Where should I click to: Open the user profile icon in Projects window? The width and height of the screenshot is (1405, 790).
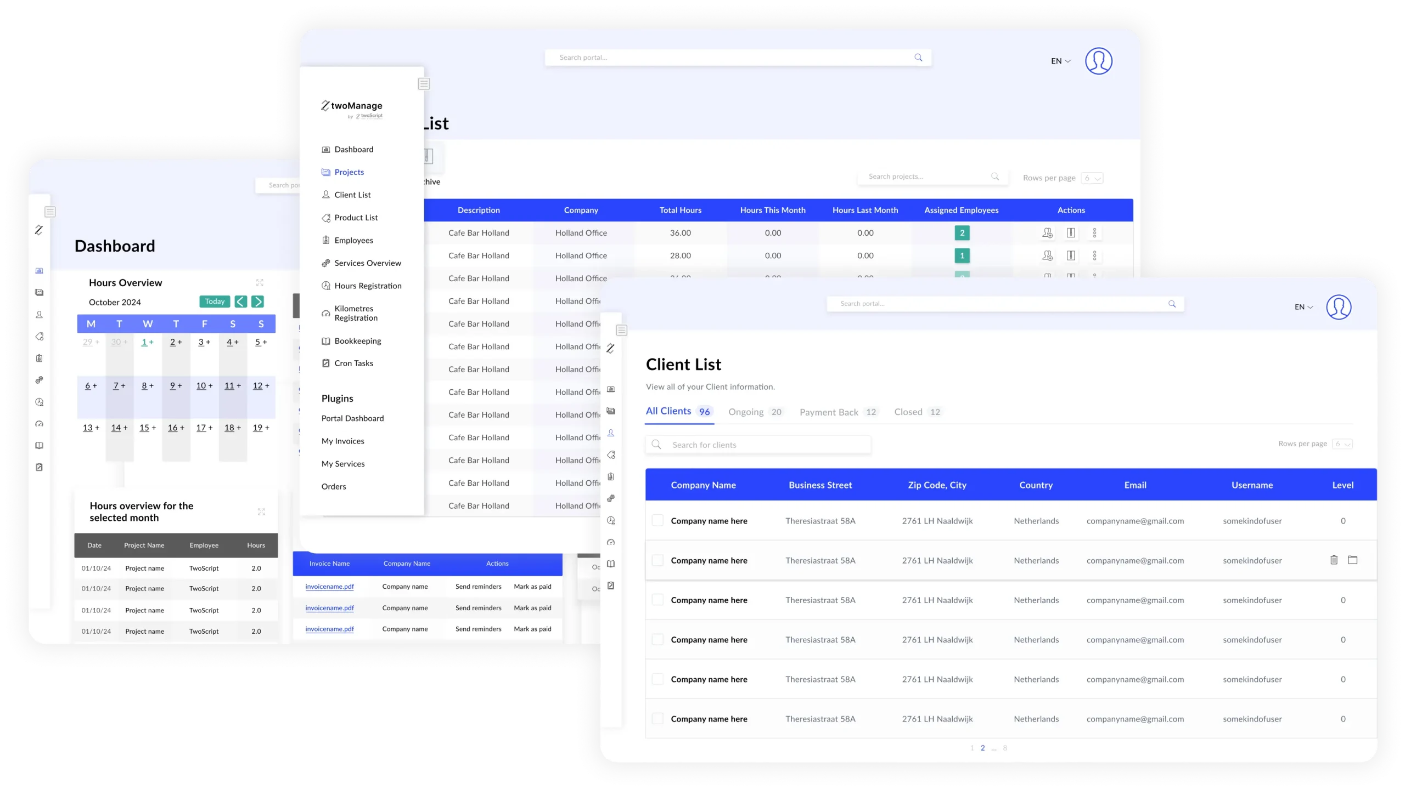[x=1098, y=61]
